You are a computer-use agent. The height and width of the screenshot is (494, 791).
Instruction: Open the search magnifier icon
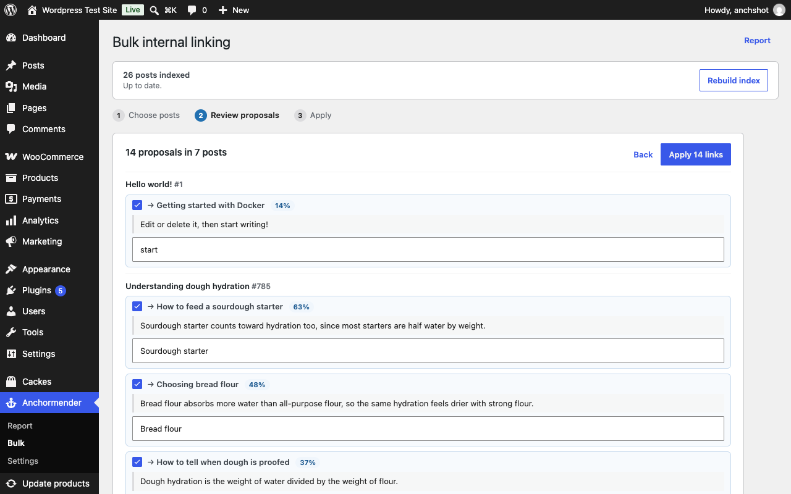pyautogui.click(x=154, y=10)
